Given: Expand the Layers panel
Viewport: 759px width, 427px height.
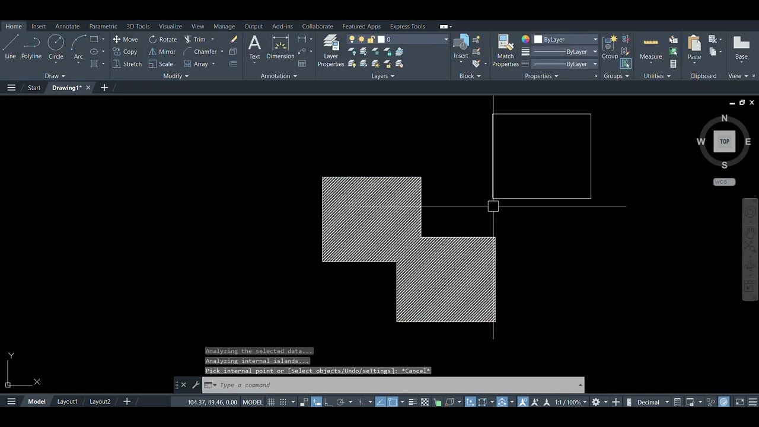Looking at the screenshot, I should click(382, 76).
